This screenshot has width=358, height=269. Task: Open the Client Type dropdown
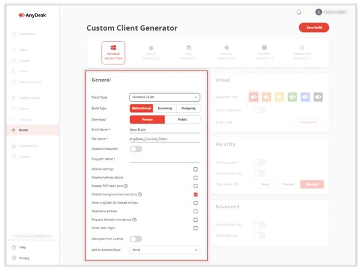coord(165,97)
